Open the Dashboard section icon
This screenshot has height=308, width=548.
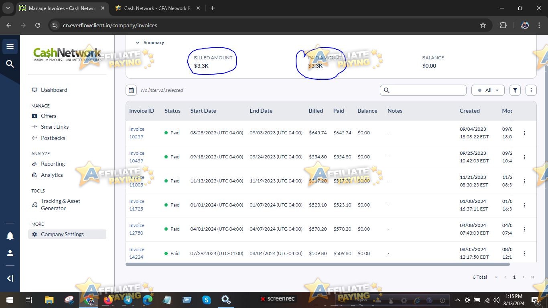tap(35, 90)
